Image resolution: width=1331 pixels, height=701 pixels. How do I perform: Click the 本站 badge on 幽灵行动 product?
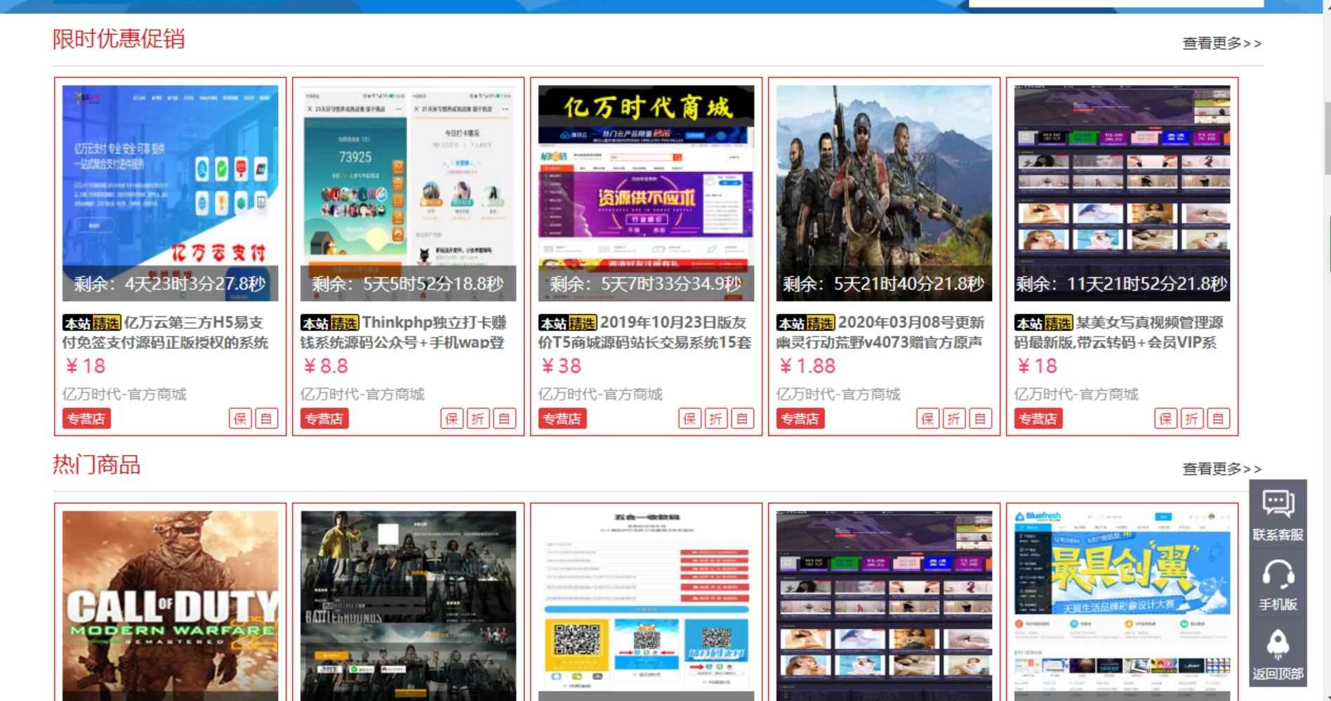pyautogui.click(x=792, y=324)
